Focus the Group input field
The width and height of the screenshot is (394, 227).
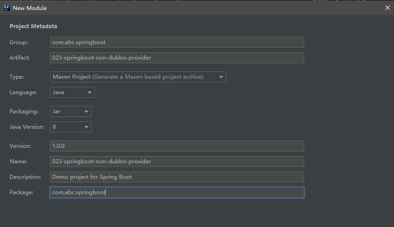177,42
